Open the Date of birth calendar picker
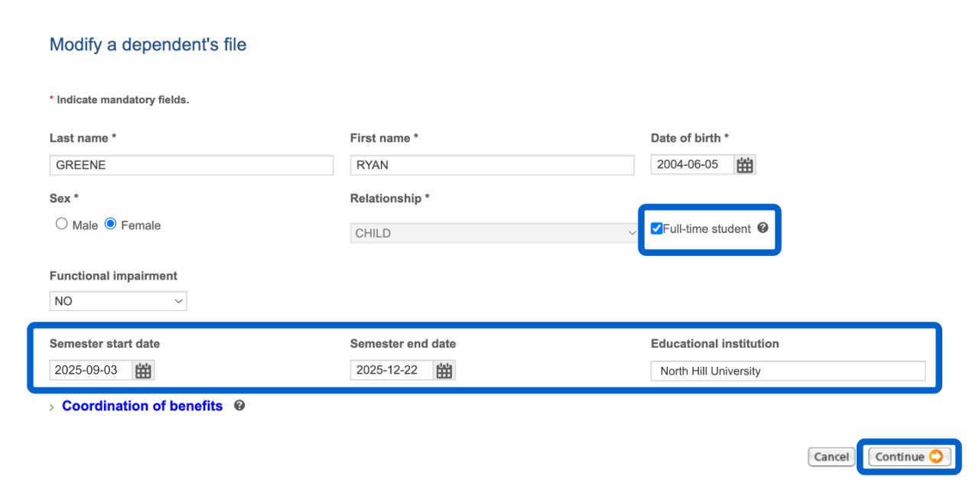Image resolution: width=979 pixels, height=489 pixels. 744,165
